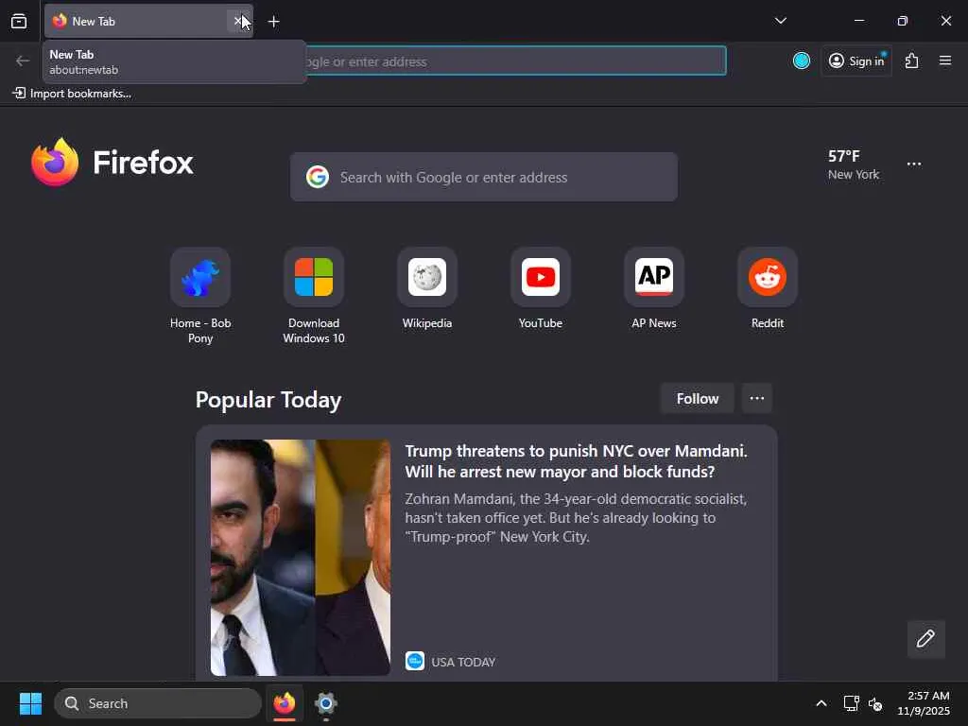Viewport: 968px width, 726px height.
Task: Click the Popular Today heading
Action: (268, 400)
